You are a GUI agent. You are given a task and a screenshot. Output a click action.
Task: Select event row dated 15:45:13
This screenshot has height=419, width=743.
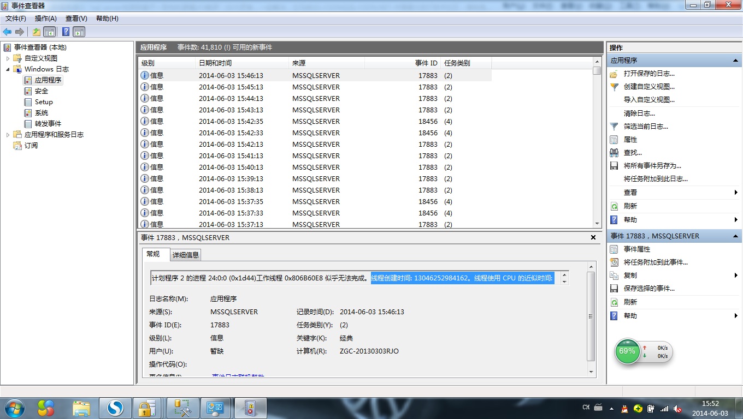315,87
